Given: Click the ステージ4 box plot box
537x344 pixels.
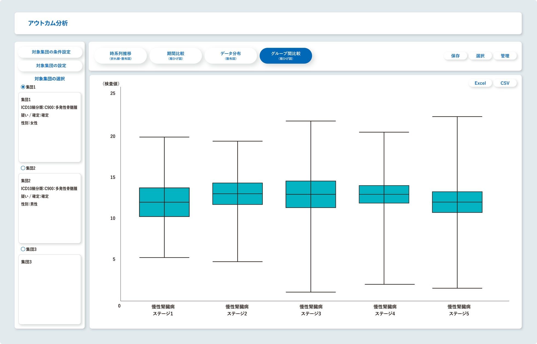Looking at the screenshot, I should click(384, 194).
